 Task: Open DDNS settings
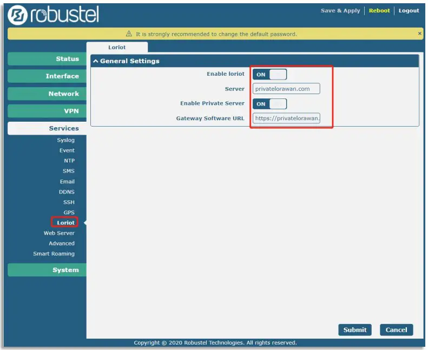click(67, 192)
